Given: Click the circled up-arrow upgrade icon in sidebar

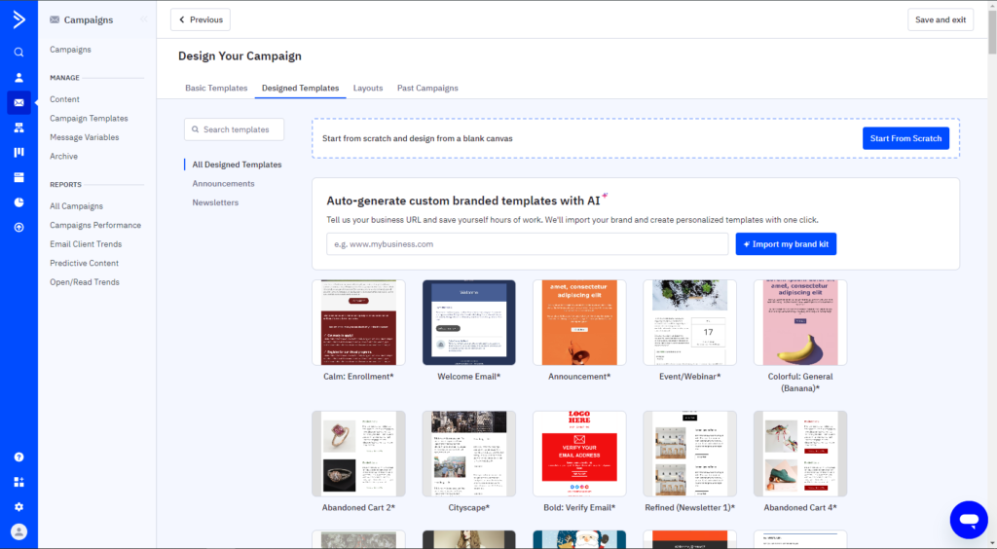Looking at the screenshot, I should (19, 228).
